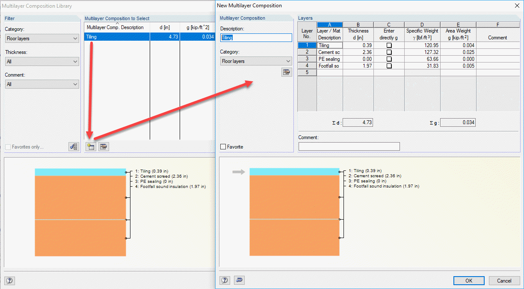This screenshot has width=524, height=289.
Task: Mark the new composition as Favorite
Action: click(222, 146)
